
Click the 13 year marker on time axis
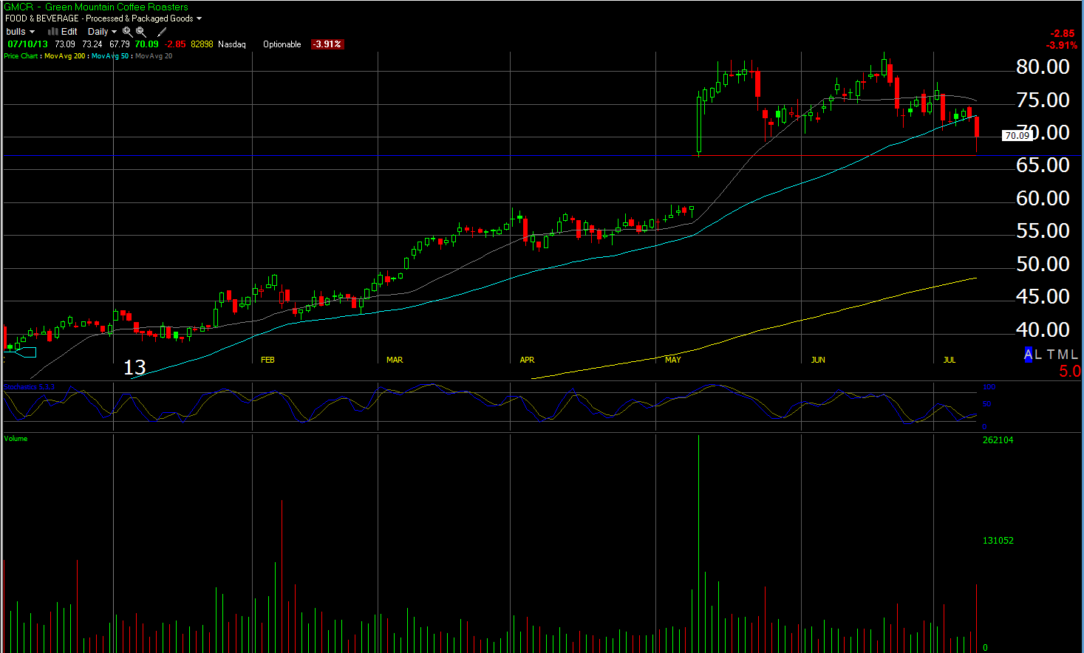(134, 367)
